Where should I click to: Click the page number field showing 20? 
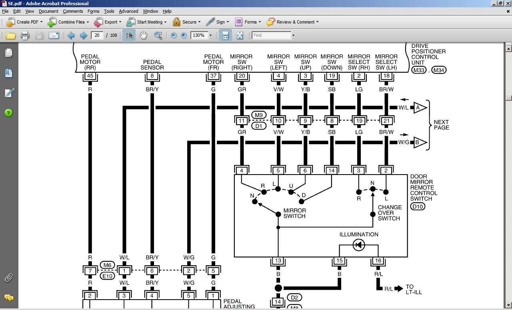[x=97, y=35]
